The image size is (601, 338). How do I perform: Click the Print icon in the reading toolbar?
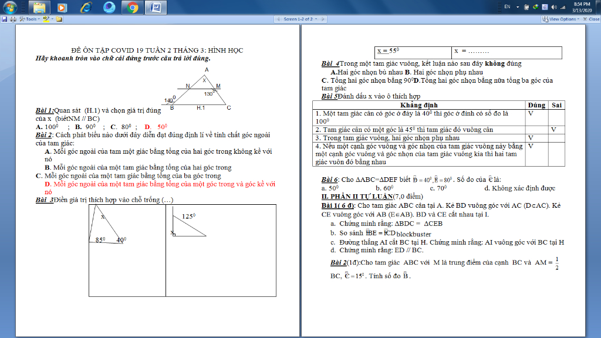(13, 19)
